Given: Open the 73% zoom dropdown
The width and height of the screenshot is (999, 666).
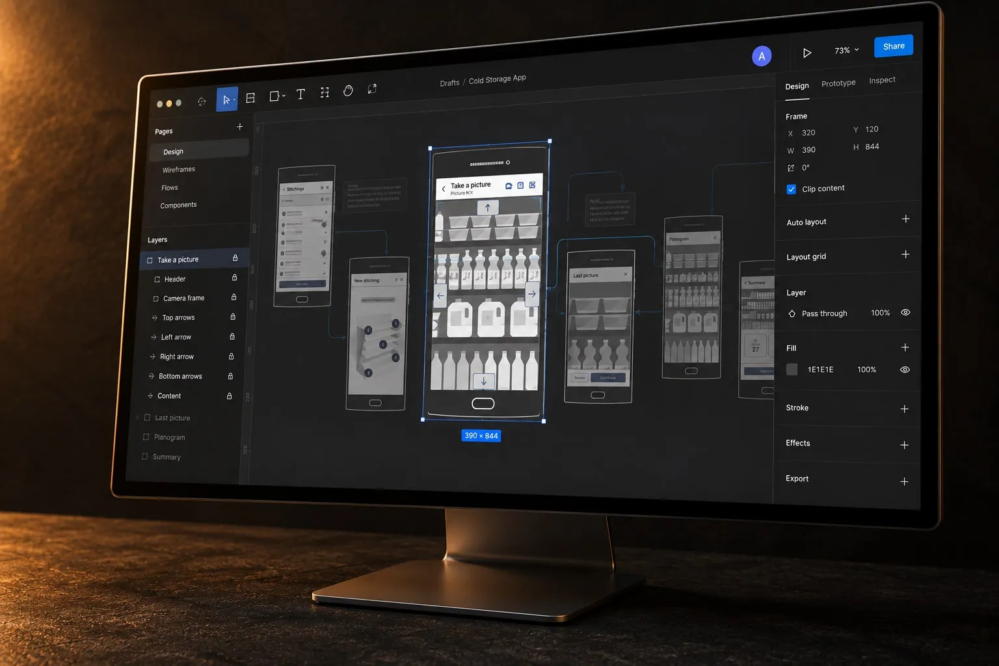Looking at the screenshot, I should point(847,50).
